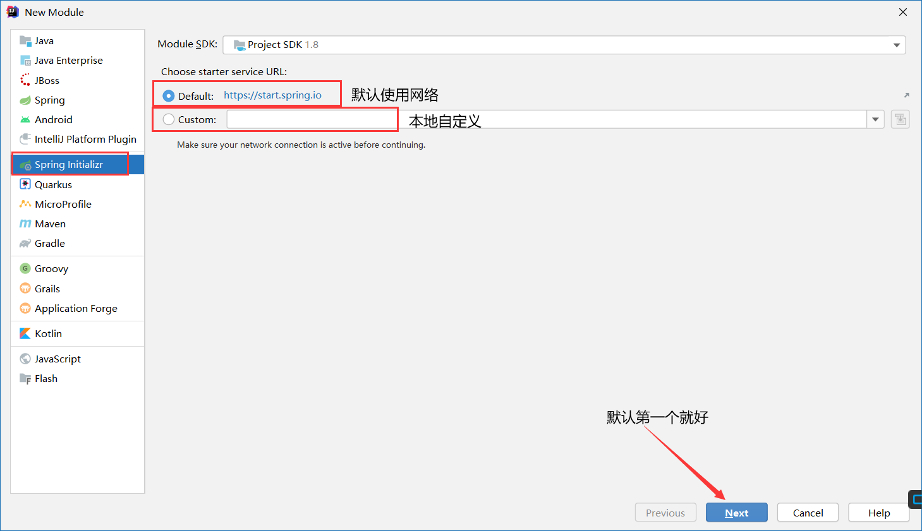The height and width of the screenshot is (531, 922).
Task: Click the Java Enterprise icon
Action: (25, 61)
